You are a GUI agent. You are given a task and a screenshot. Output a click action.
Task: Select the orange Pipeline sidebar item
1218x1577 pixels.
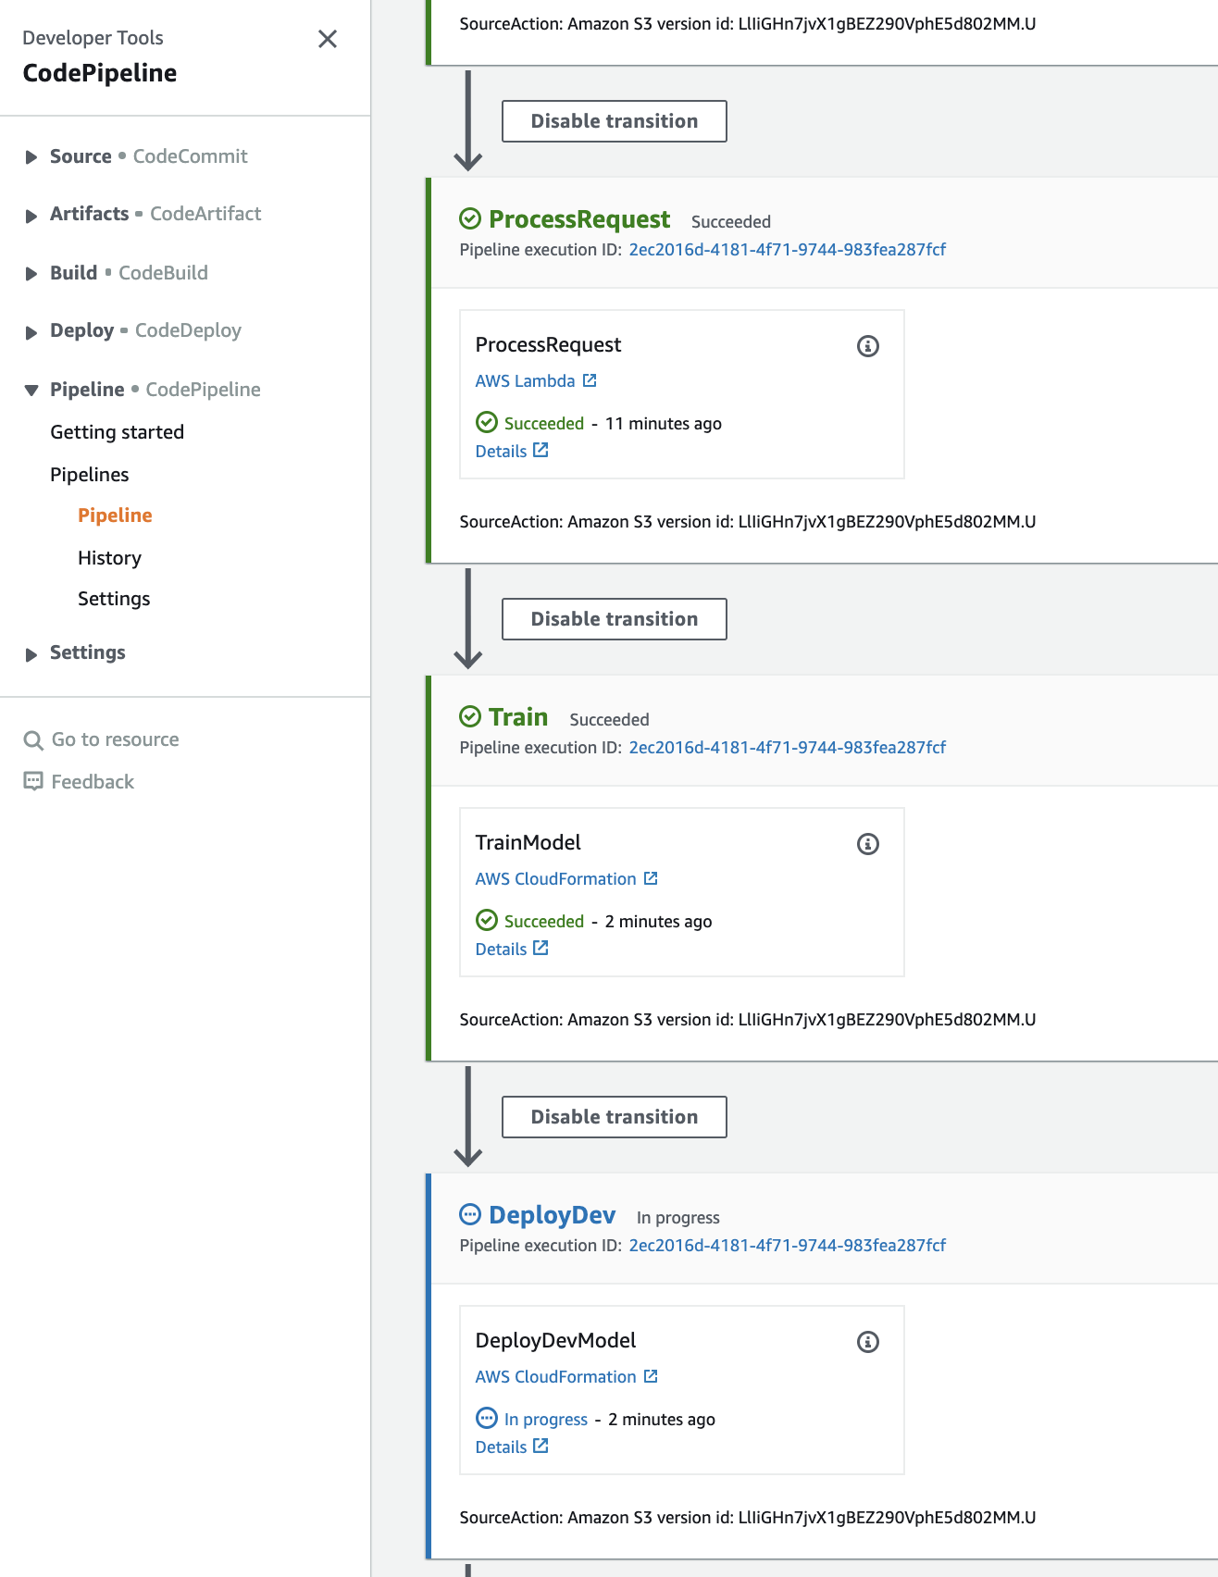click(x=115, y=515)
